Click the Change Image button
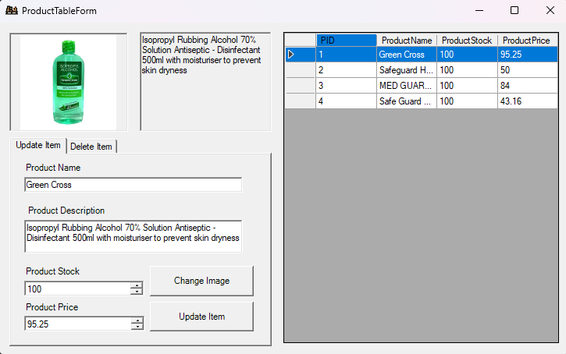The width and height of the screenshot is (566, 354). pyautogui.click(x=201, y=281)
